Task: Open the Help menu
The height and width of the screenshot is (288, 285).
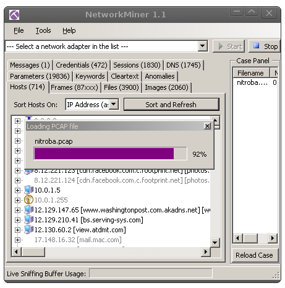Action: coord(69,30)
